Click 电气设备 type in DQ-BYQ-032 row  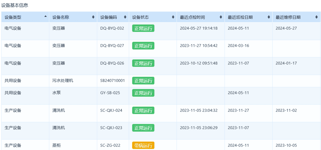pos(13,28)
